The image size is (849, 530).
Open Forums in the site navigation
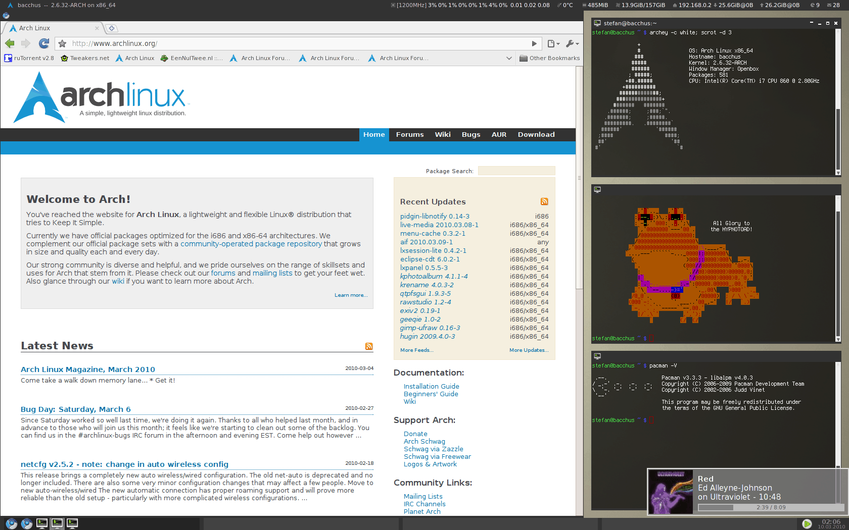[410, 135]
